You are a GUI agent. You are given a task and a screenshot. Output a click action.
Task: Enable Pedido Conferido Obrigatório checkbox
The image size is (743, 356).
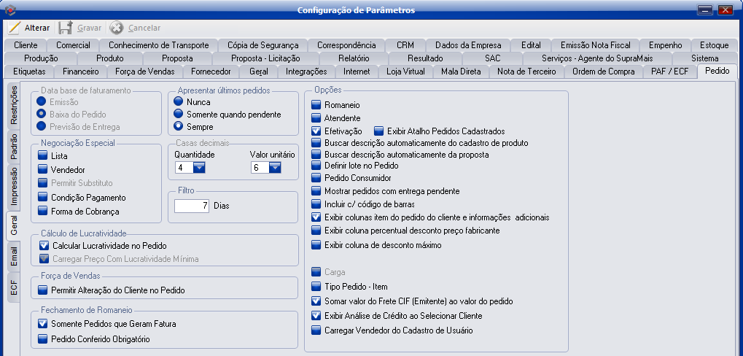tap(44, 338)
